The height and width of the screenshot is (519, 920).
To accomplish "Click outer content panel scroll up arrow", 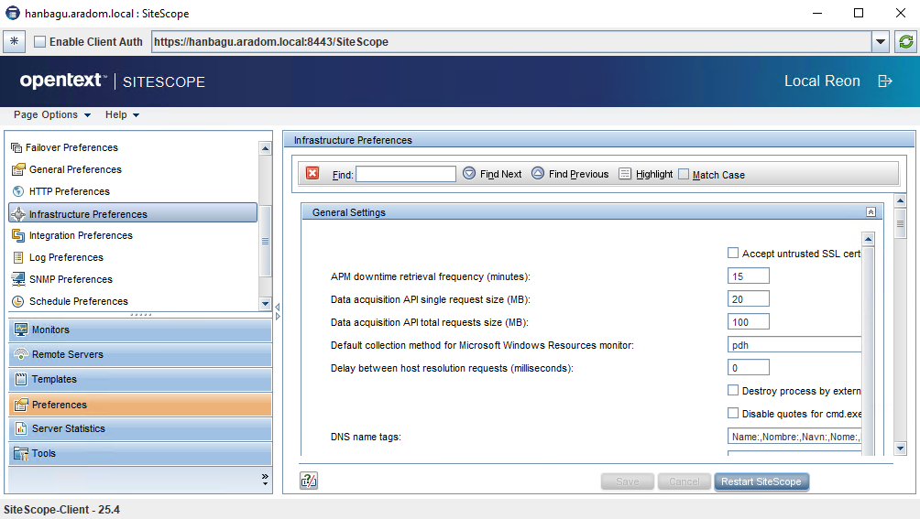I will click(900, 201).
